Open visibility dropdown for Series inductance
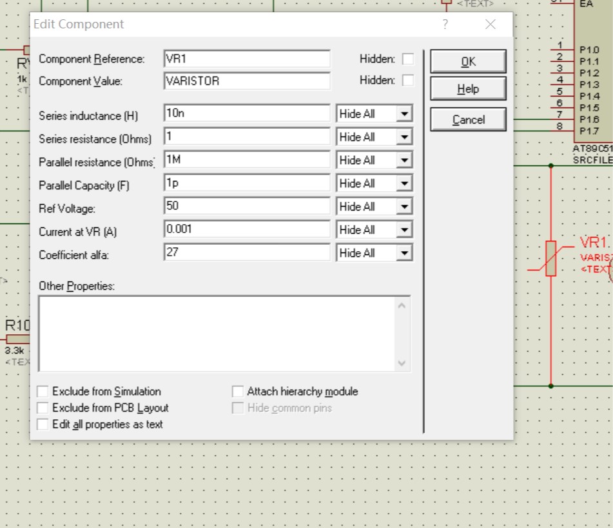 (404, 113)
